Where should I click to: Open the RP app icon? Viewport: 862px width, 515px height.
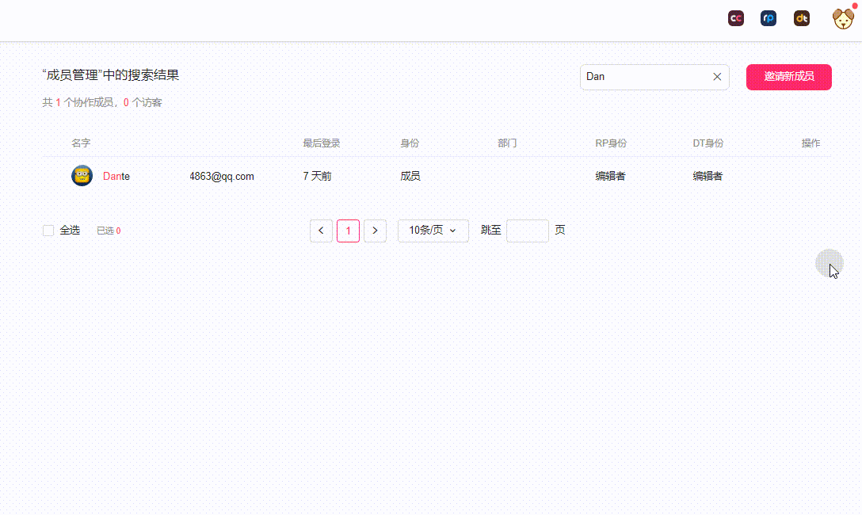(x=769, y=18)
